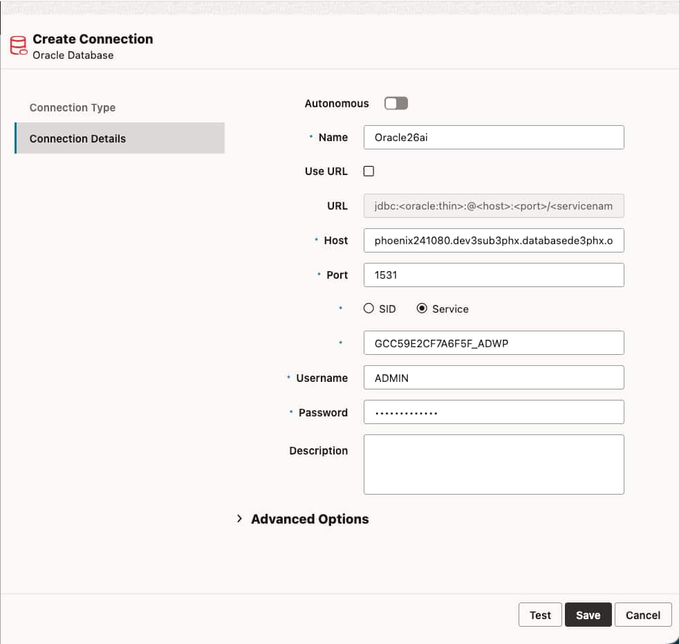Select Connection Type in the sidebar

72,107
